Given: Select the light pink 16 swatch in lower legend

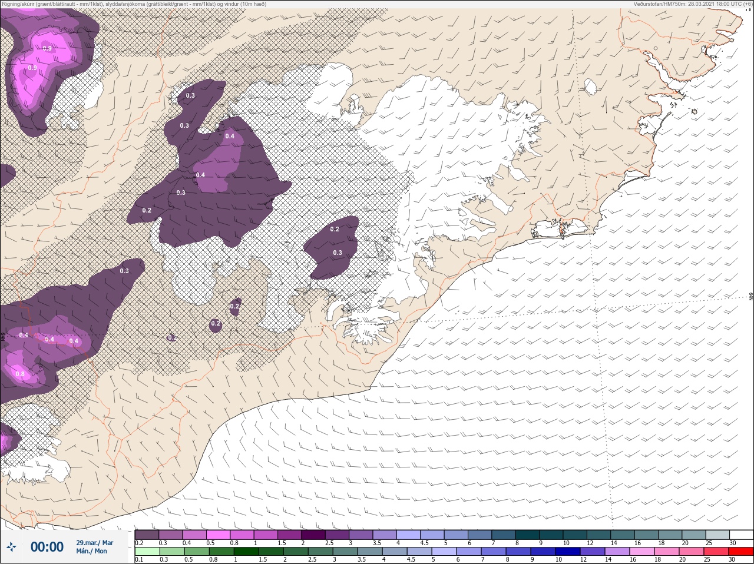Looking at the screenshot, I should [642, 552].
